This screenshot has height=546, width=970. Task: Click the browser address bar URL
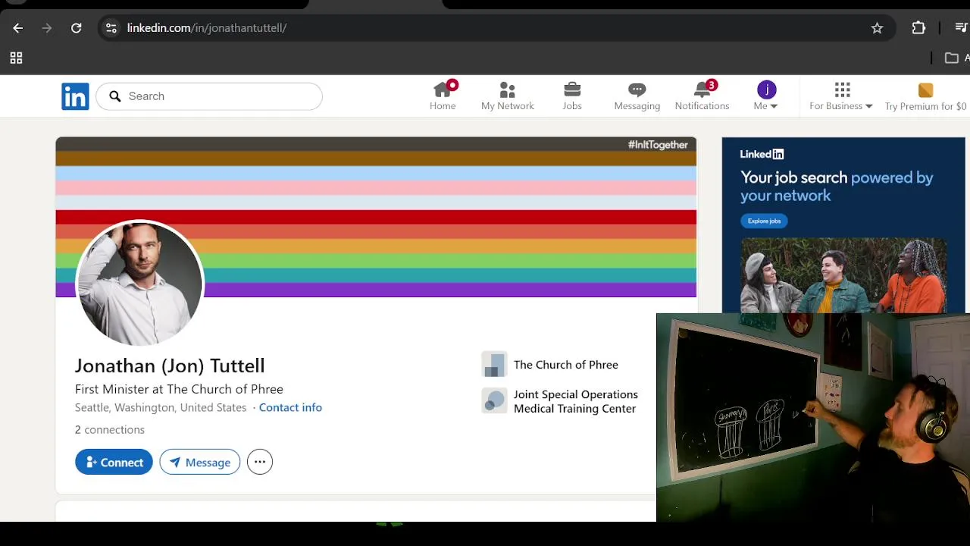click(x=207, y=28)
